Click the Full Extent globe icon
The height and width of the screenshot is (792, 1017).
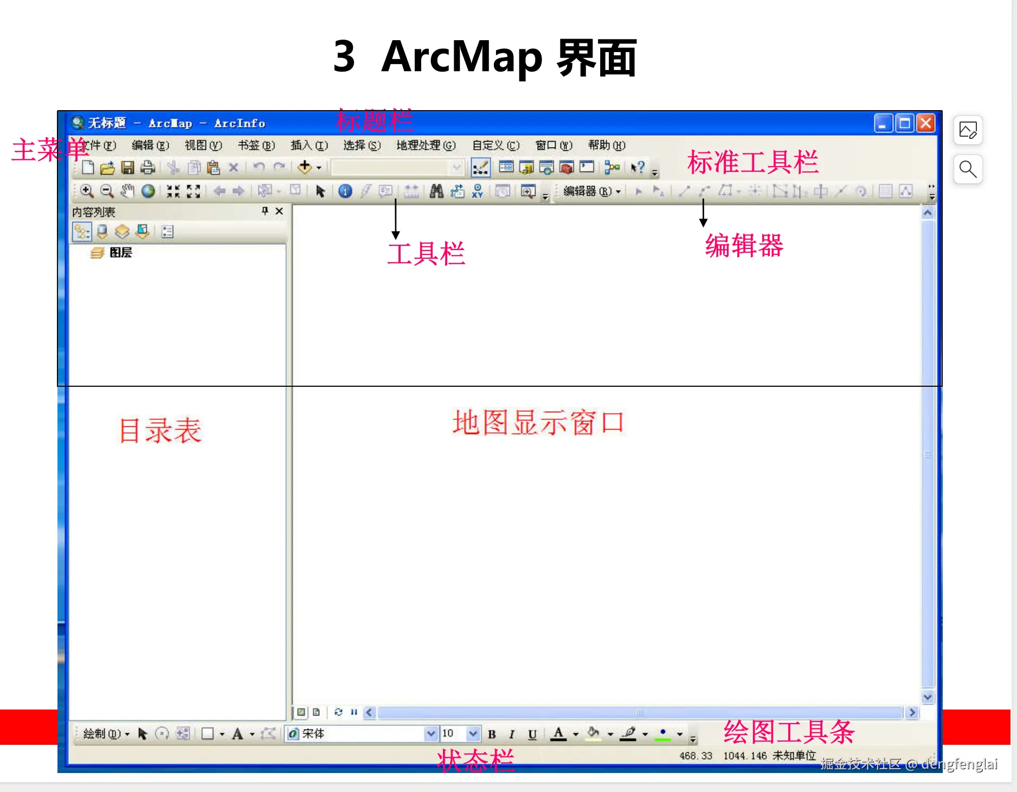[x=149, y=192]
